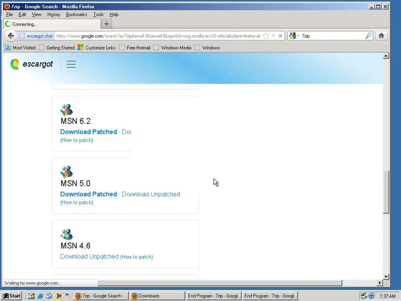Click the MSN 5.0 heading text
This screenshot has width=401, height=301.
(76, 183)
